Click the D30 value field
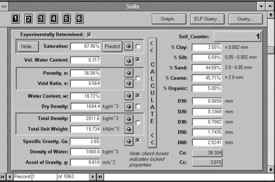Screen dimensions: 275x182 (207, 122)
